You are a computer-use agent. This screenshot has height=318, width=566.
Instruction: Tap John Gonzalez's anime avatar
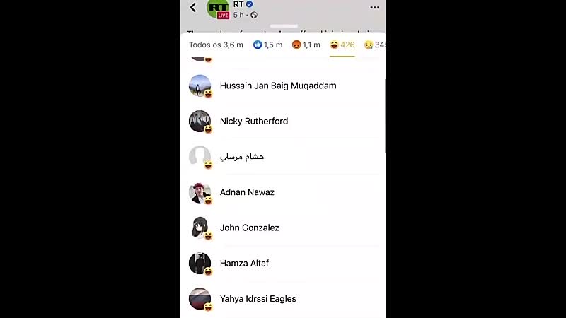click(x=200, y=228)
